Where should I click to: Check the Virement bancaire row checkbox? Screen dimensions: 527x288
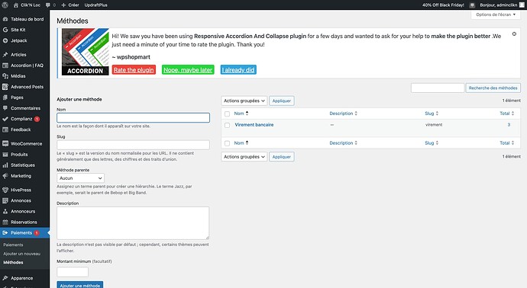click(x=227, y=125)
